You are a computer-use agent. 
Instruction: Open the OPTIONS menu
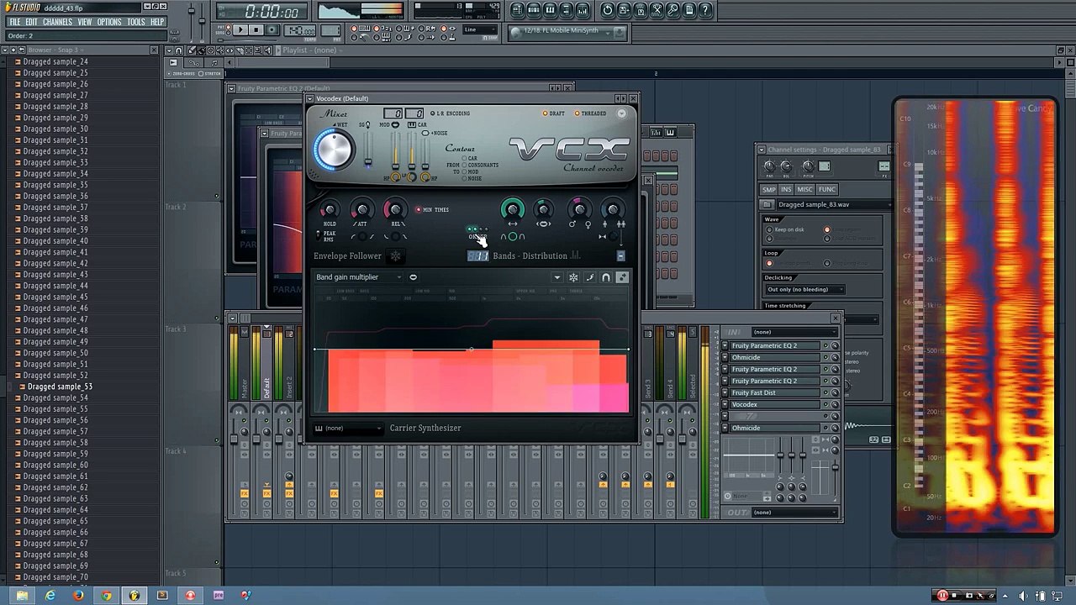click(109, 22)
